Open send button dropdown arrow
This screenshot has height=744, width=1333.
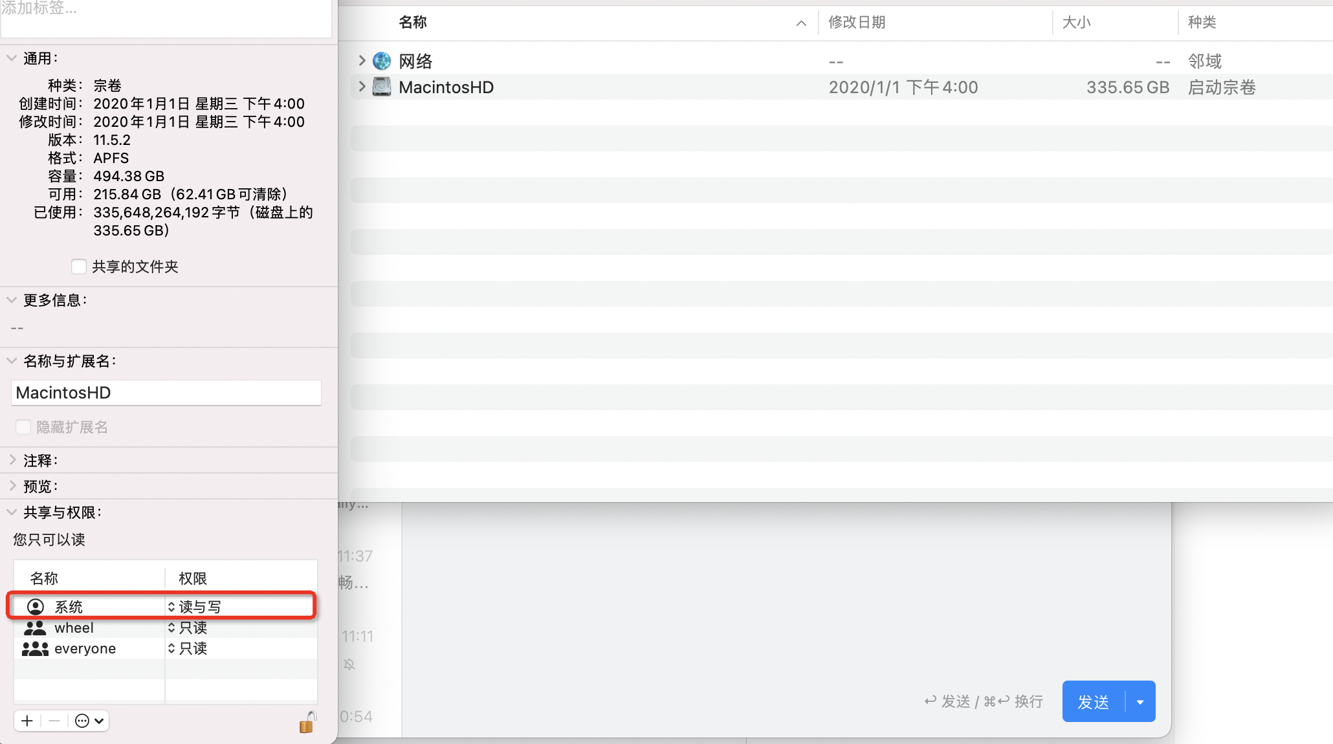[x=1140, y=702]
